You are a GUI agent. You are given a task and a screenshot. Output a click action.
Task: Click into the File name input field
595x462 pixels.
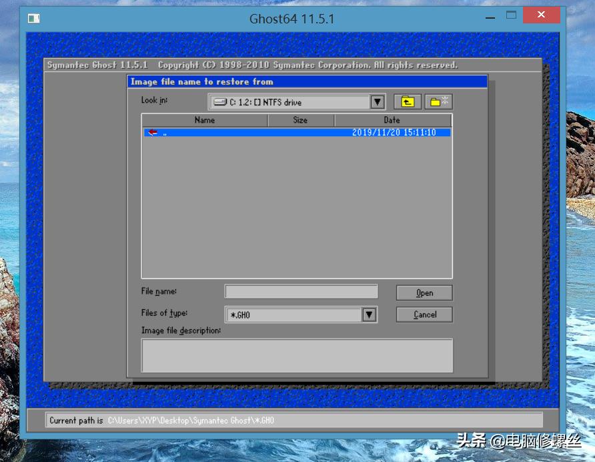[302, 291]
